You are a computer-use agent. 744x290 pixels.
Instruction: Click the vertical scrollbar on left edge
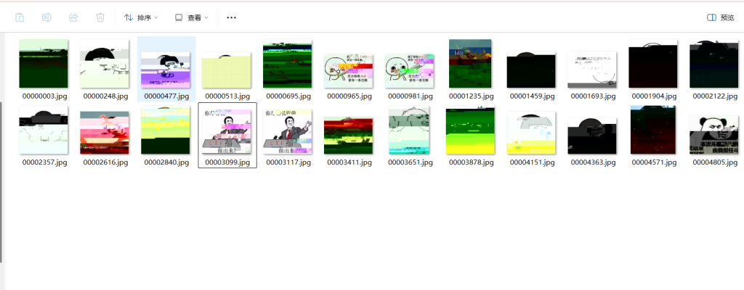point(2,181)
